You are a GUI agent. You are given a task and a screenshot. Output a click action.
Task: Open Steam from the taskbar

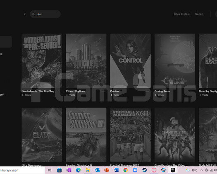pyautogui.click(x=145, y=170)
